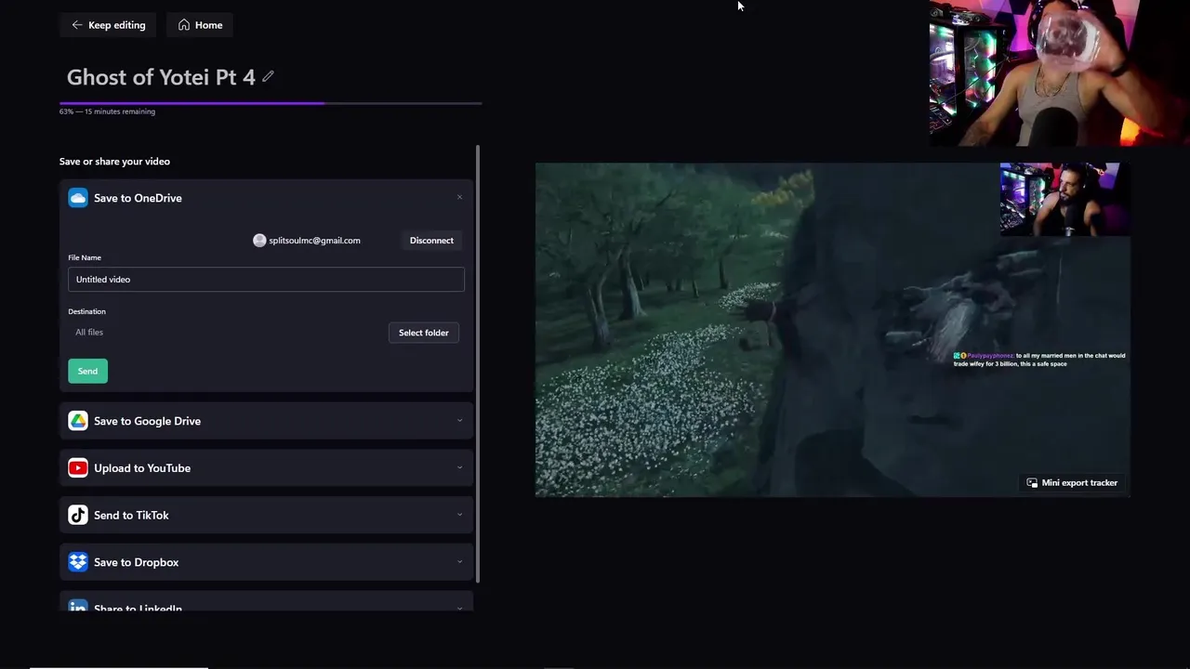Click the Save or share your video heading
This screenshot has width=1190, height=669.
click(x=114, y=161)
